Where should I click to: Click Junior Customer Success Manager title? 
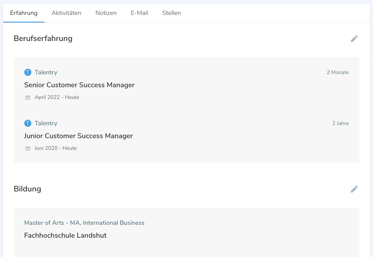pos(78,136)
